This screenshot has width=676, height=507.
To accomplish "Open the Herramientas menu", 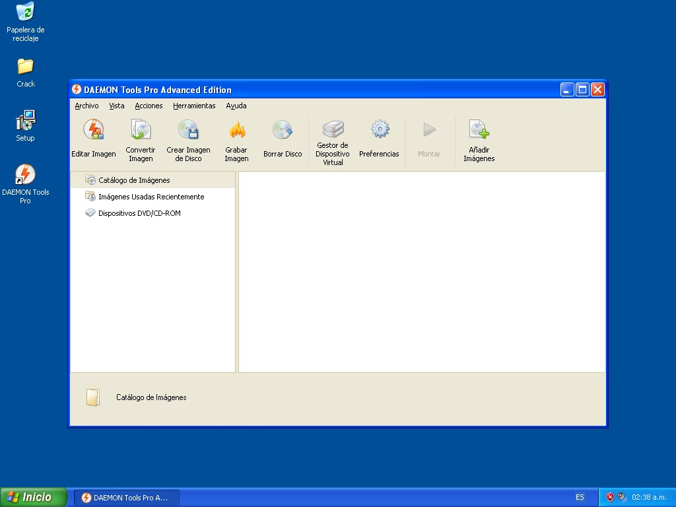I will point(194,106).
